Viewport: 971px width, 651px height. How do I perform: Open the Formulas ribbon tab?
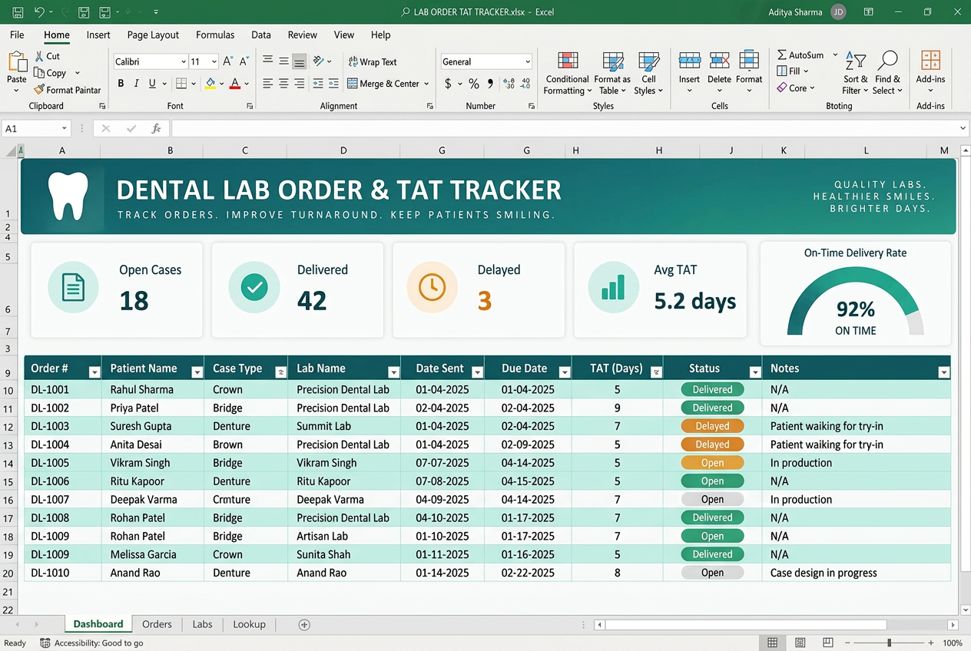(215, 35)
